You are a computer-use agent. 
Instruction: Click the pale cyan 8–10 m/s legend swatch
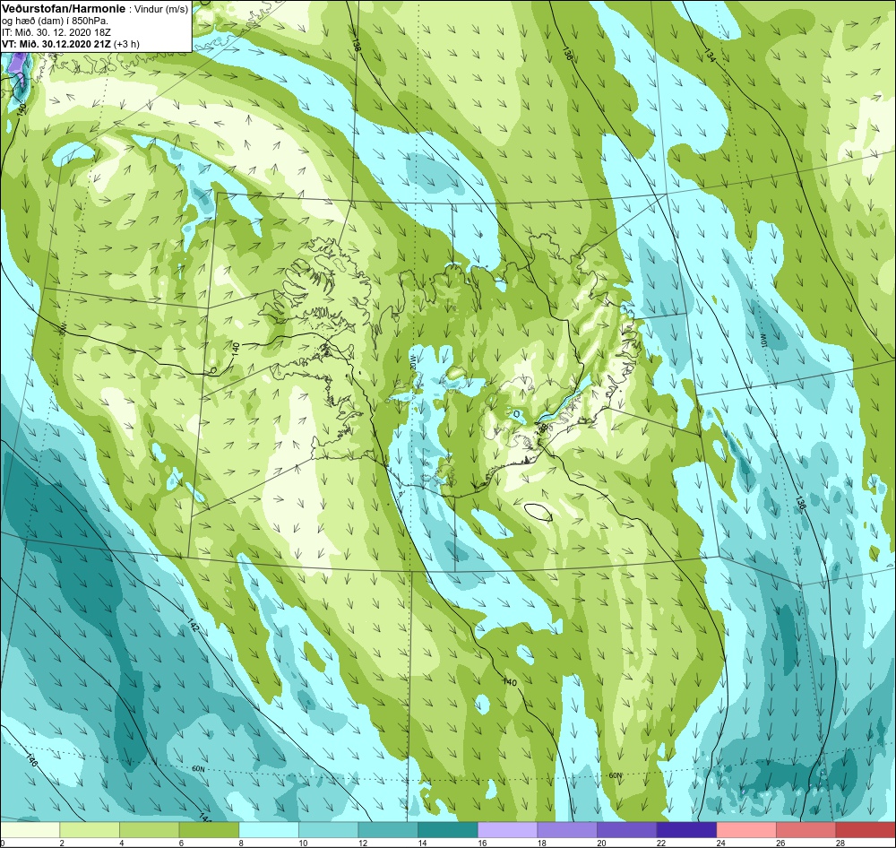point(269,830)
